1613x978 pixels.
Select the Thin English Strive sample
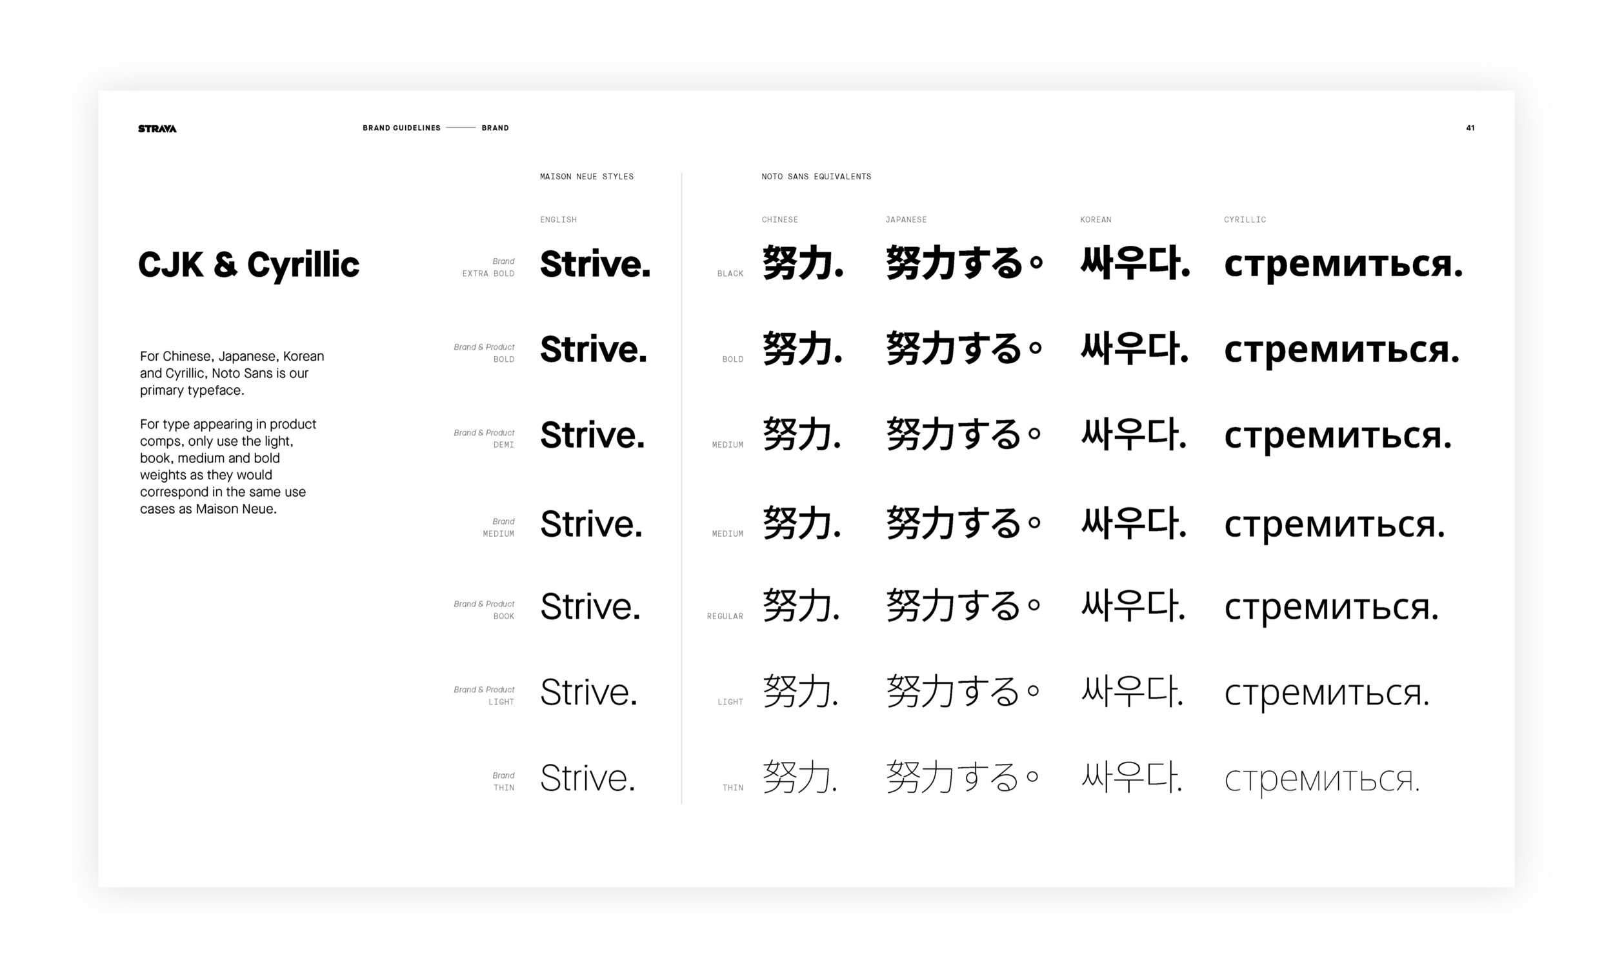click(587, 779)
